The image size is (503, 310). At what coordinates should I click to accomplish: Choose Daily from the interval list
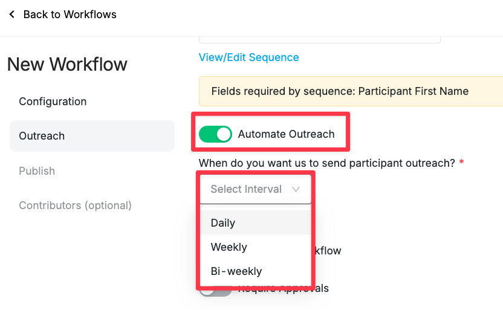pos(256,222)
